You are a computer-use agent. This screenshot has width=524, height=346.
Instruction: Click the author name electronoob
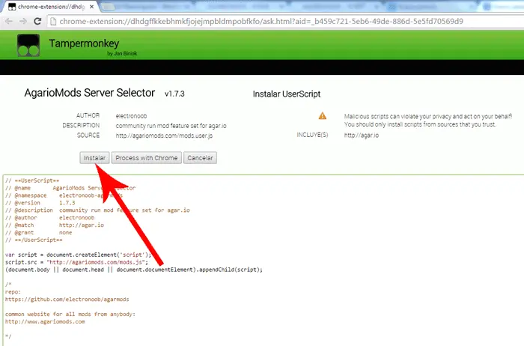(x=131, y=116)
